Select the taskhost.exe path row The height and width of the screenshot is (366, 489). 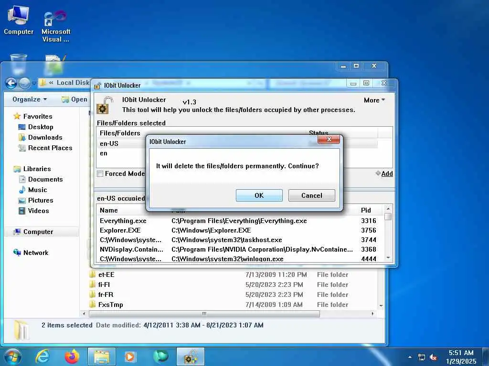pyautogui.click(x=240, y=240)
